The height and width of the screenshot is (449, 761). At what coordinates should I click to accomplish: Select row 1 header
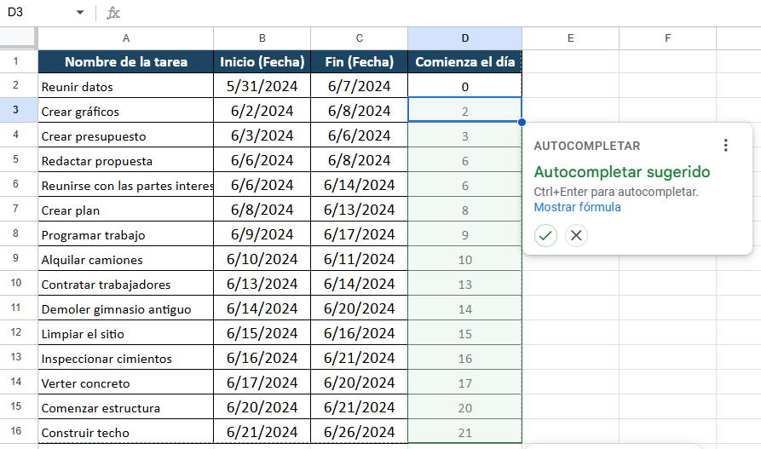pyautogui.click(x=19, y=61)
